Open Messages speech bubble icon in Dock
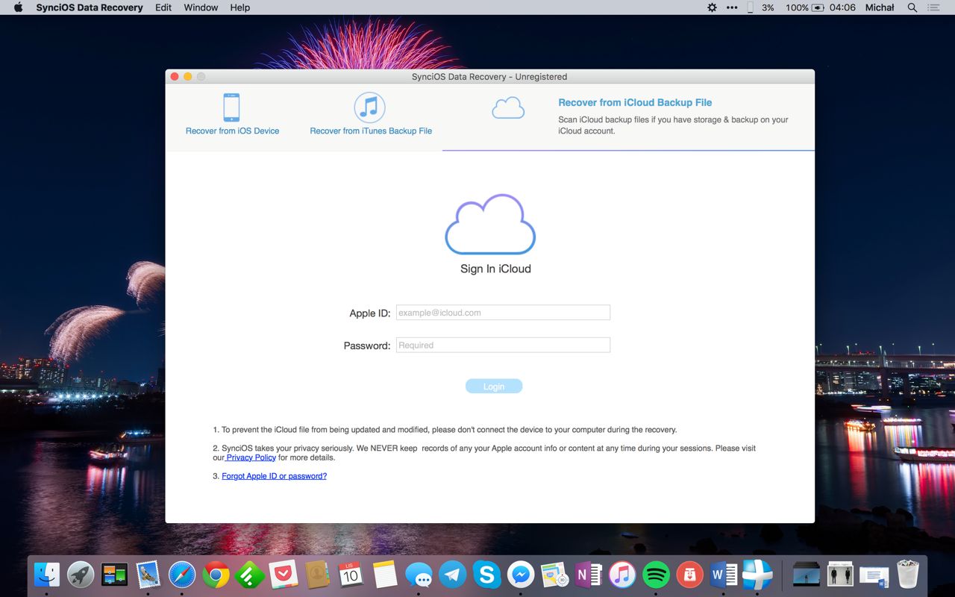The height and width of the screenshot is (597, 955). (419, 575)
